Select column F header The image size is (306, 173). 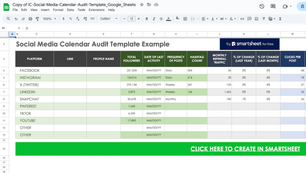tap(132, 34)
